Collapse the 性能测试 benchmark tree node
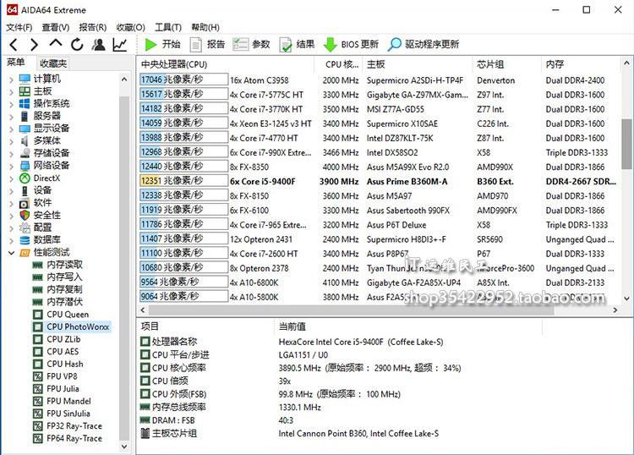Image resolution: width=634 pixels, height=455 pixels. point(11,252)
